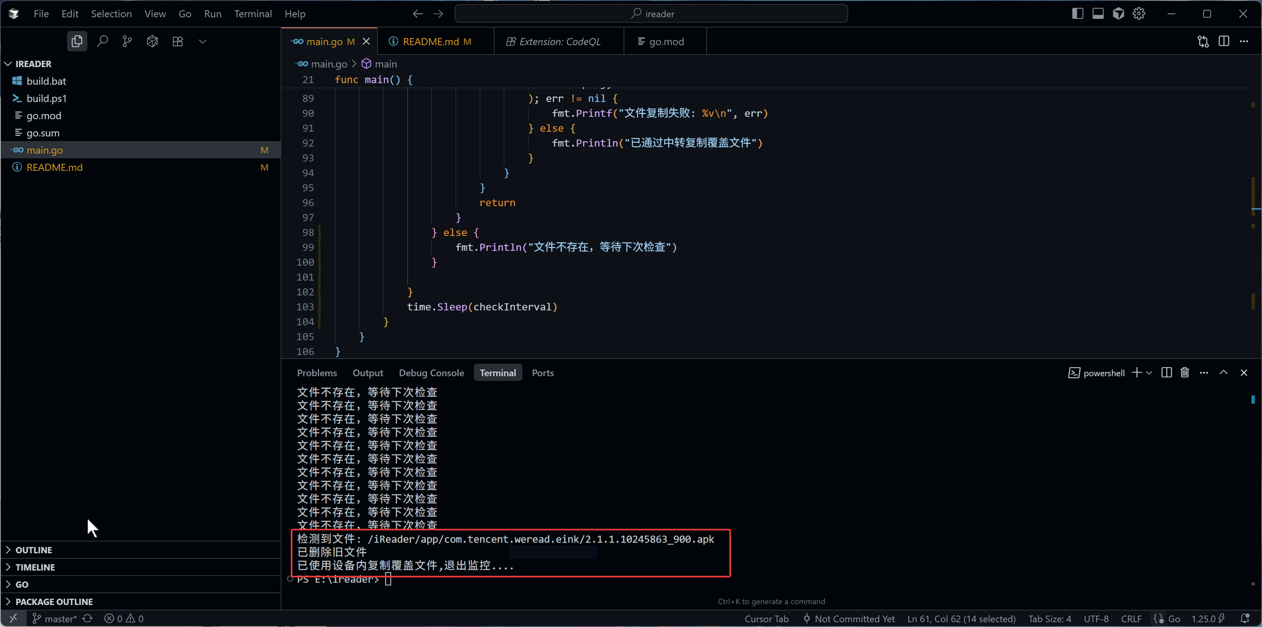The height and width of the screenshot is (627, 1262).
Task: Toggle the primary side bar
Action: (x=1078, y=14)
